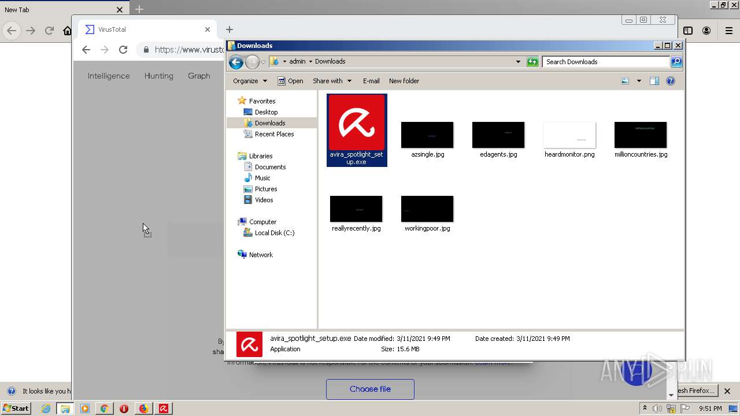Click E-mail in Explorer toolbar

point(371,81)
